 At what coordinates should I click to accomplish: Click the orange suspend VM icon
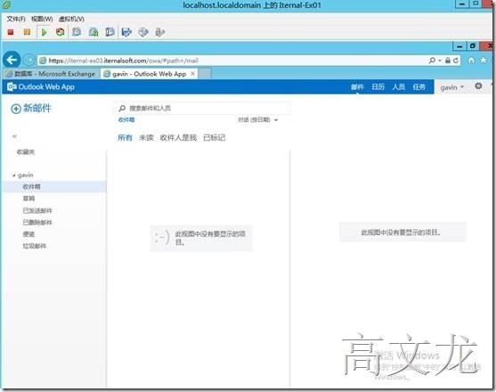[27, 32]
